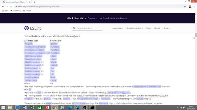
Task: Open Internet Explorer from the taskbar
Action: pyautogui.click(x=62, y=108)
